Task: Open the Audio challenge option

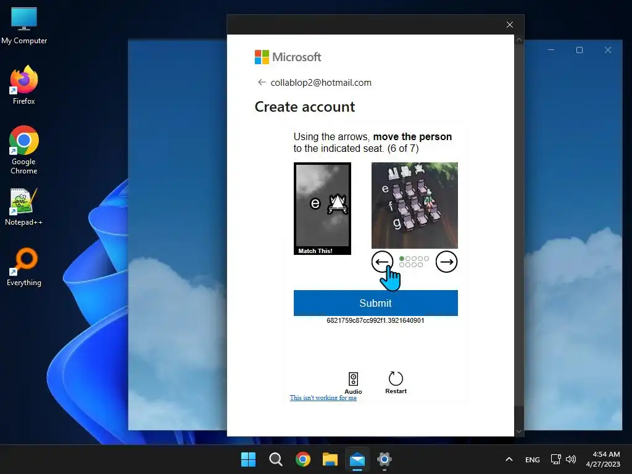Action: point(353,383)
